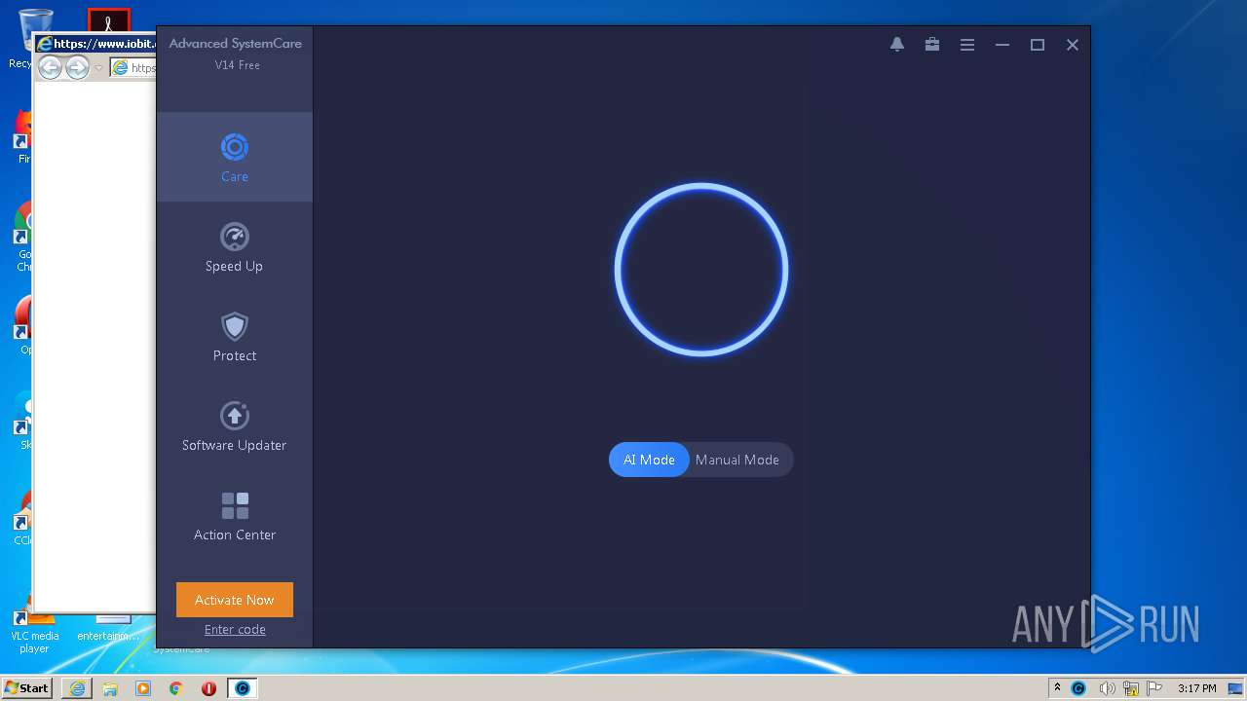Screen dimensions: 1247x701
Task: Click the browser back button in Internet Explorer
Action: [50, 67]
